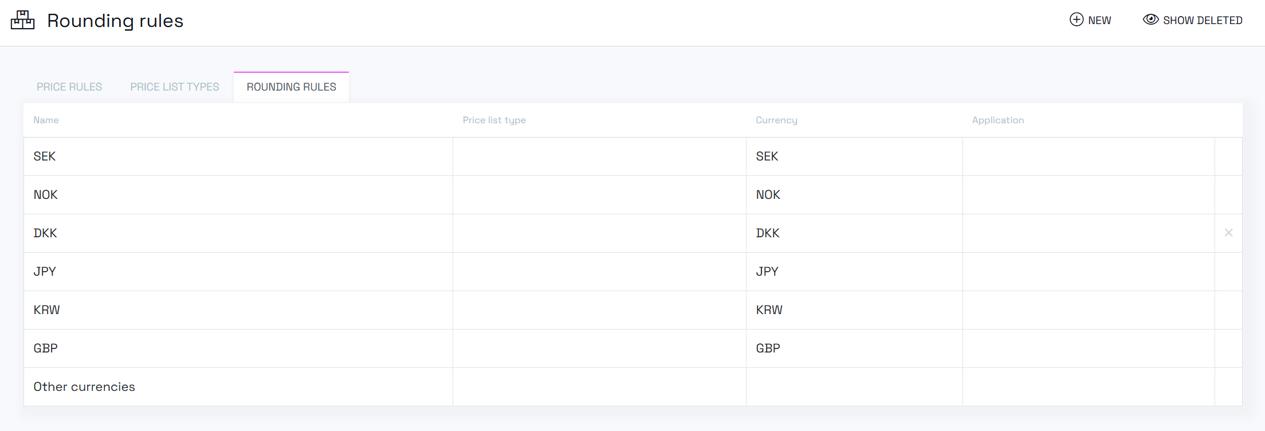Switch to the Price Rules tab

pyautogui.click(x=69, y=87)
